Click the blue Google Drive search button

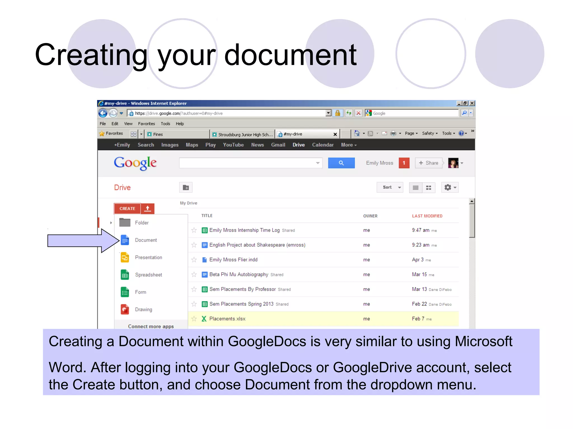pyautogui.click(x=341, y=163)
